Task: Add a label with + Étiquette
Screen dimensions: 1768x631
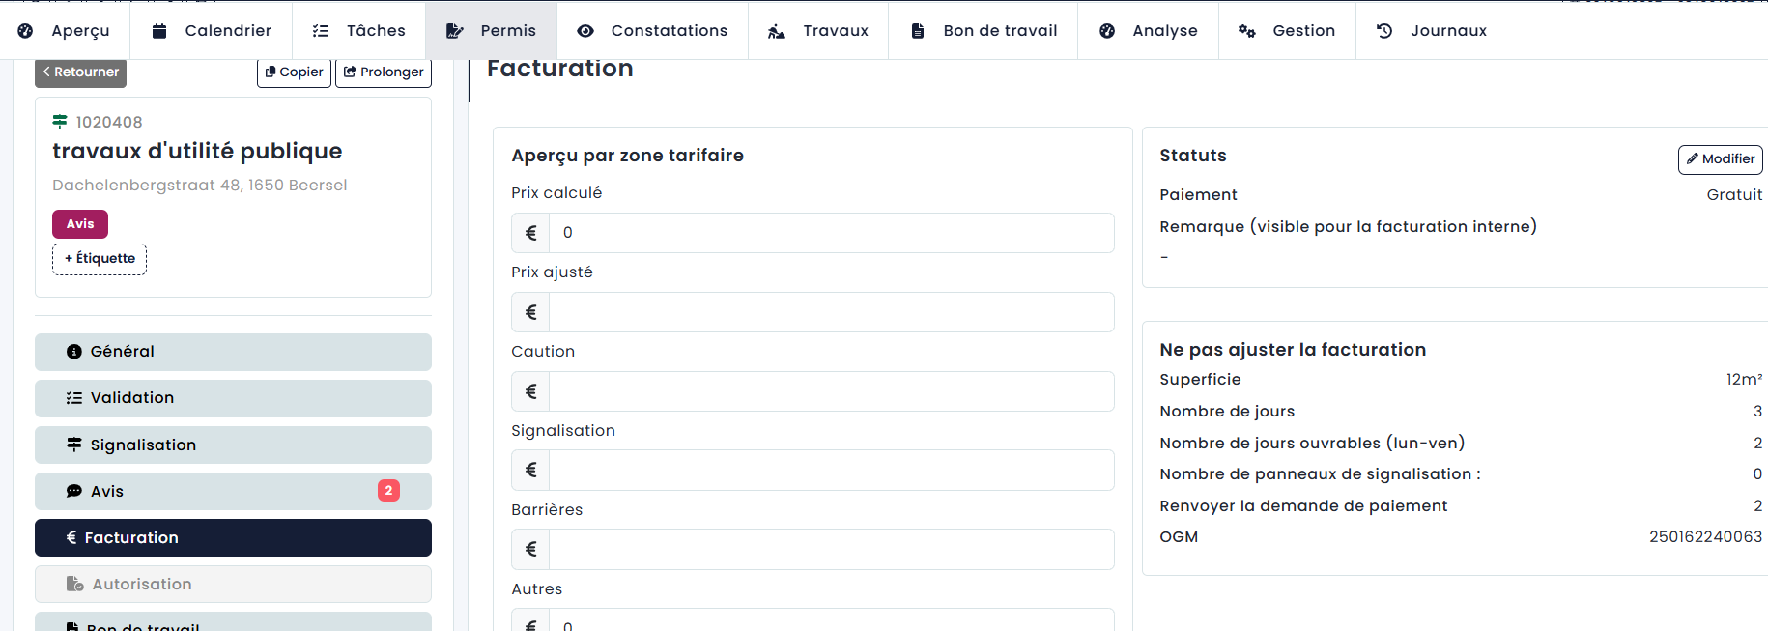Action: [100, 259]
